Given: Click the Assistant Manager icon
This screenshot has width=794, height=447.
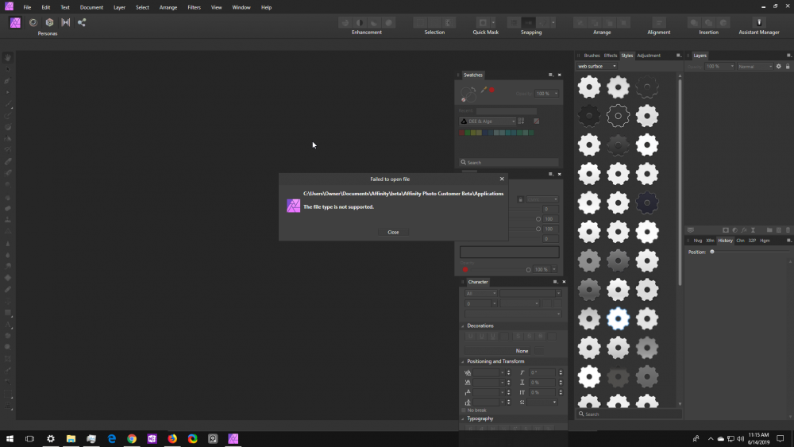Looking at the screenshot, I should [x=758, y=22].
